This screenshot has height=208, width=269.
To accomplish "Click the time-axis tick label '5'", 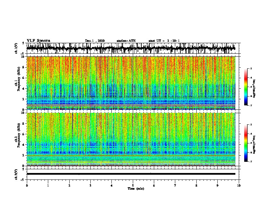I will (x=133, y=186).
